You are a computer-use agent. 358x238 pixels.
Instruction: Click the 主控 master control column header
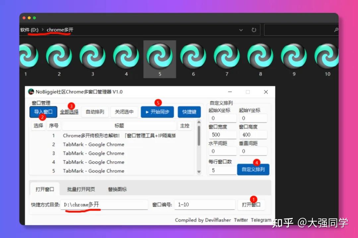(x=185, y=126)
